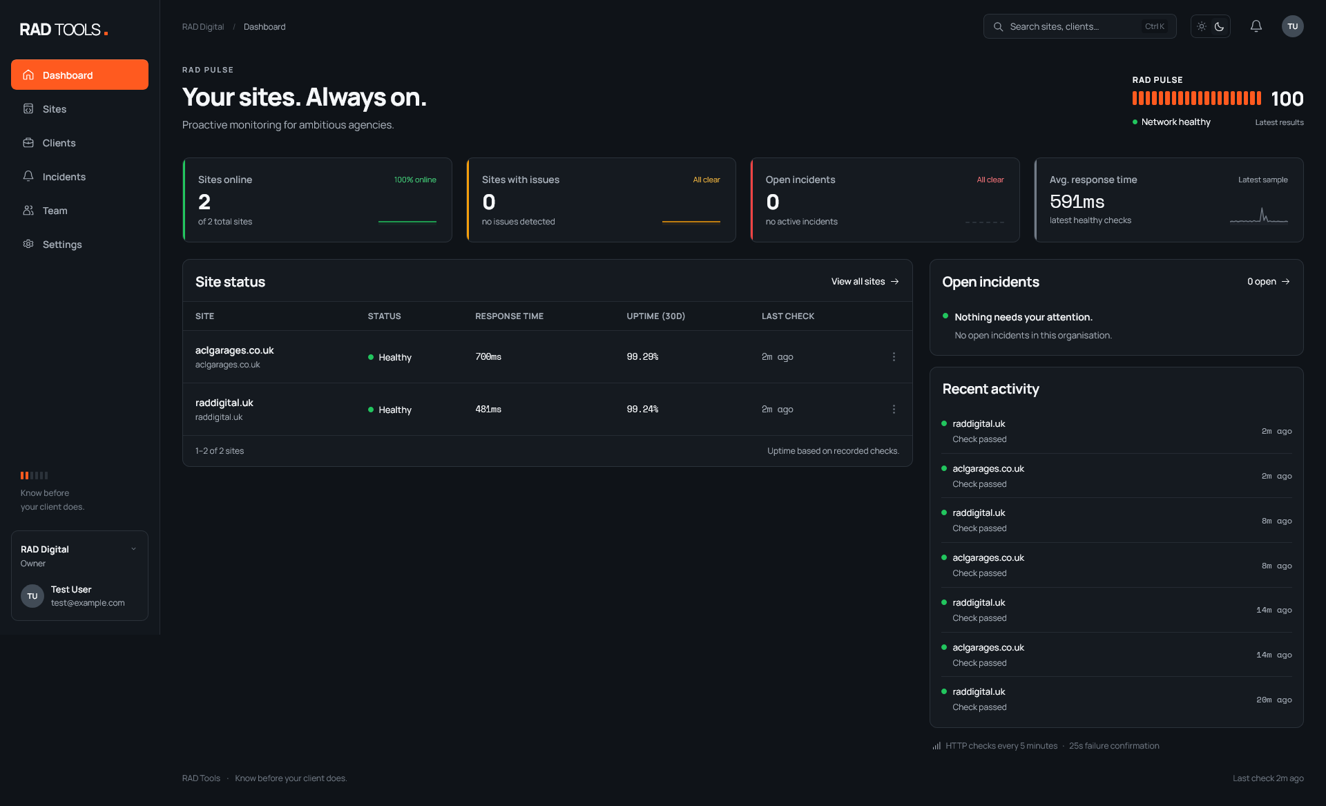This screenshot has width=1326, height=806.
Task: Click the Test User avatar in sidebar
Action: (32, 596)
